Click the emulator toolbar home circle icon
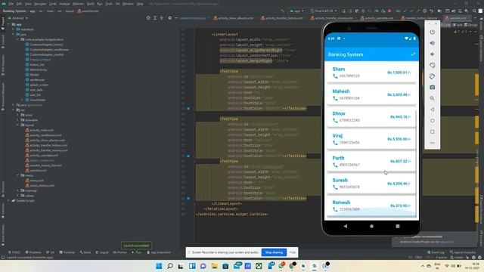484x272 pixels. coord(432,121)
